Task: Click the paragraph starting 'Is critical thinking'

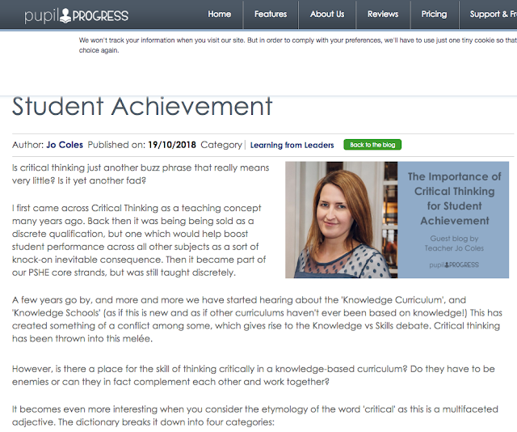Action: [141, 174]
